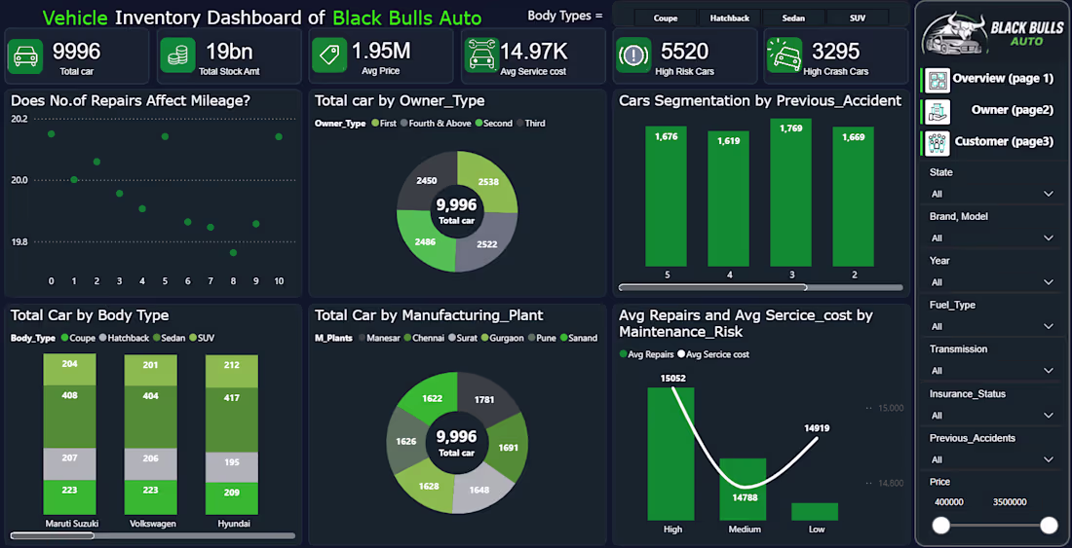Image resolution: width=1072 pixels, height=548 pixels.
Task: Open the Overview page 1 navigation icon
Action: pyautogui.click(x=938, y=80)
